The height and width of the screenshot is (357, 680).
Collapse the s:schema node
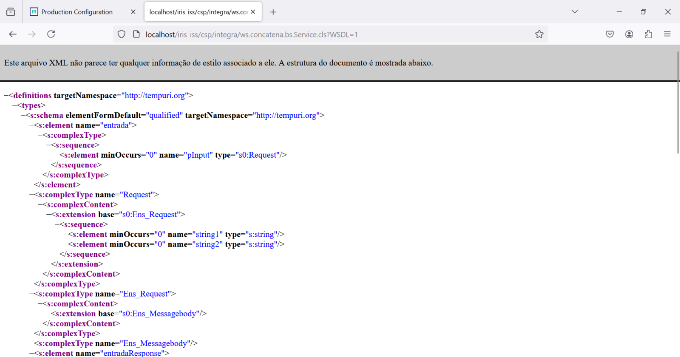point(23,116)
